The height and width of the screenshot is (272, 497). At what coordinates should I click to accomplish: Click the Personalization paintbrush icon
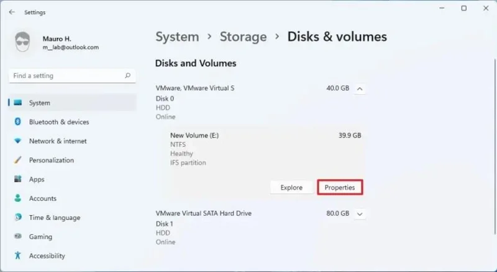(18, 160)
